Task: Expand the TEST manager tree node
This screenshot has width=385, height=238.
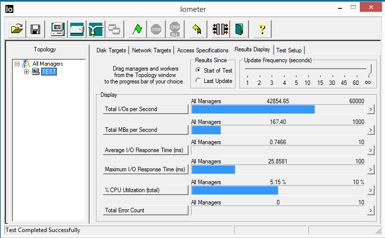Action: point(26,72)
